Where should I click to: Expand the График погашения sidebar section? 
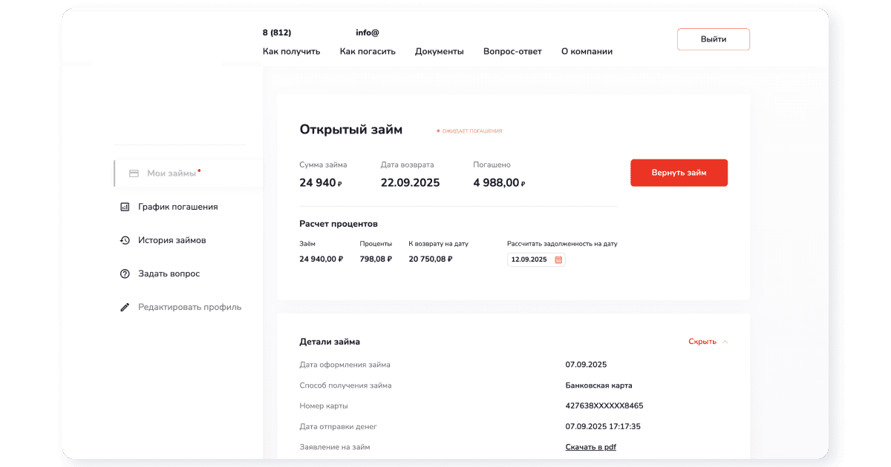[177, 207]
